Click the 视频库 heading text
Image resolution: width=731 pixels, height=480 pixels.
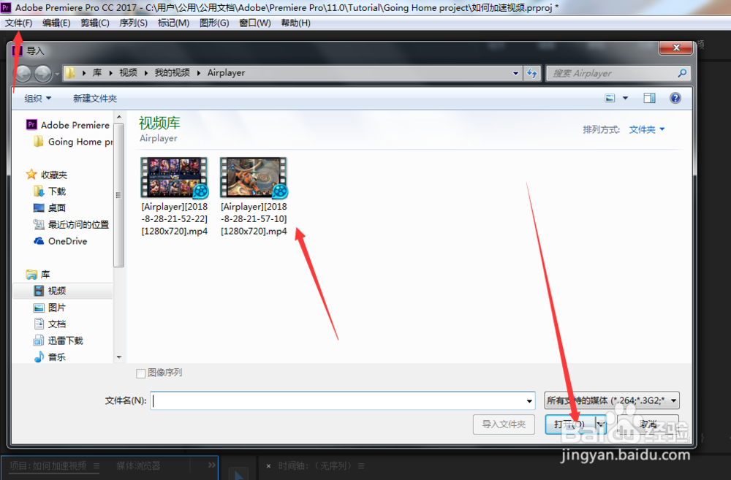(x=159, y=123)
